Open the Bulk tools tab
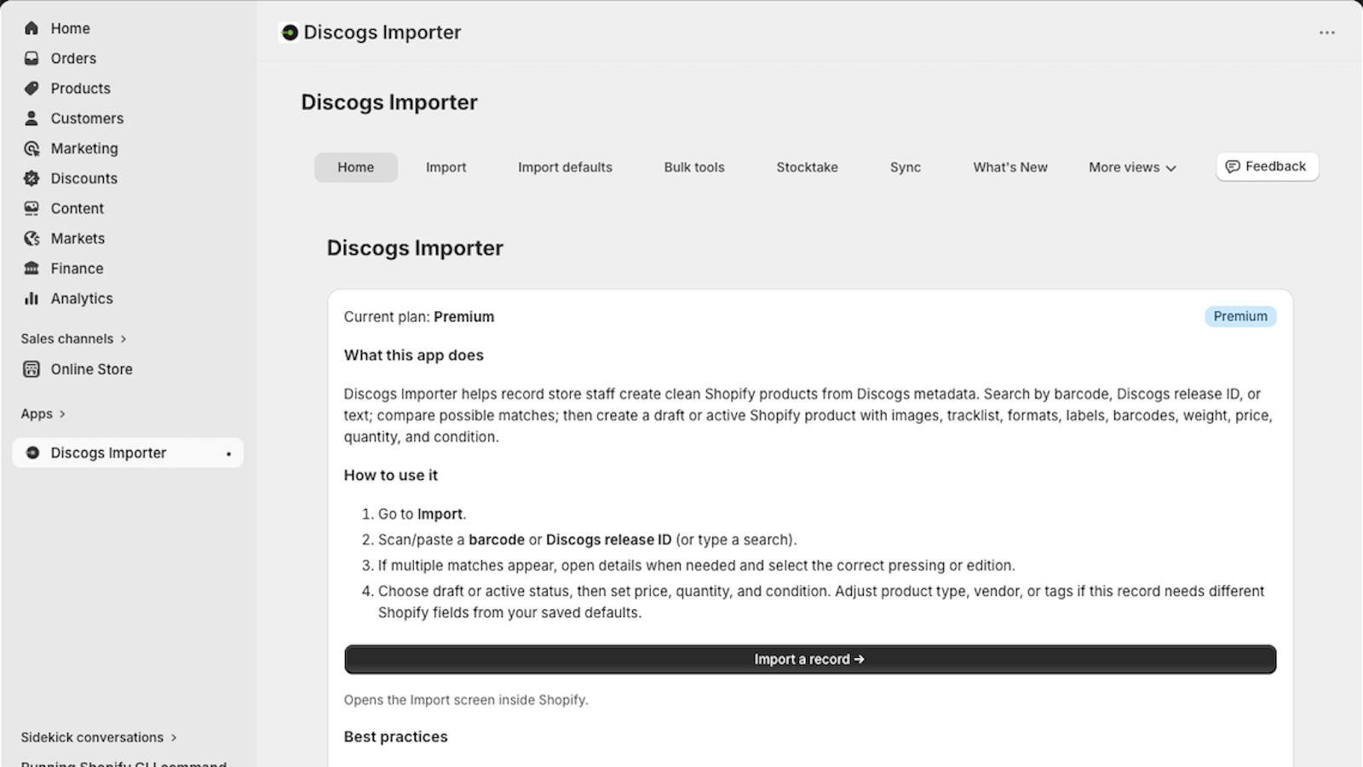 tap(694, 167)
